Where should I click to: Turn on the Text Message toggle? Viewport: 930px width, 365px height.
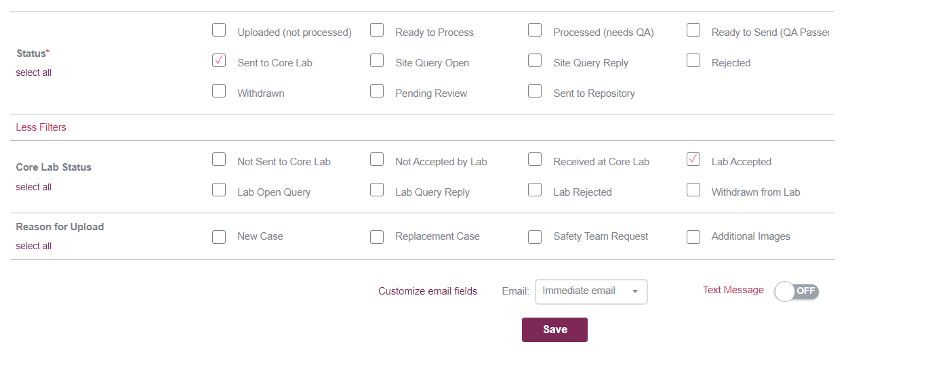pyautogui.click(x=796, y=292)
